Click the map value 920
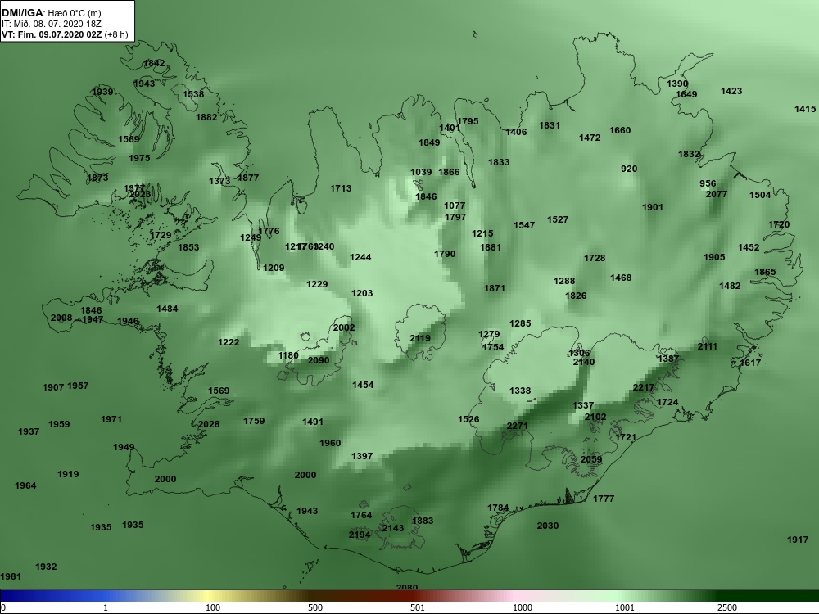819x614 pixels. [629, 169]
